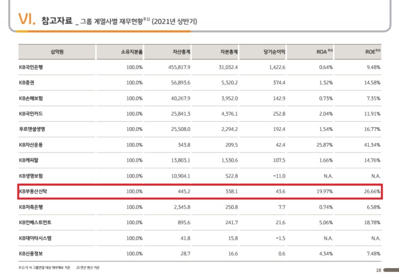Click the 'KB손해보험' row label
Screen dimensions: 399x276
pos(31,98)
